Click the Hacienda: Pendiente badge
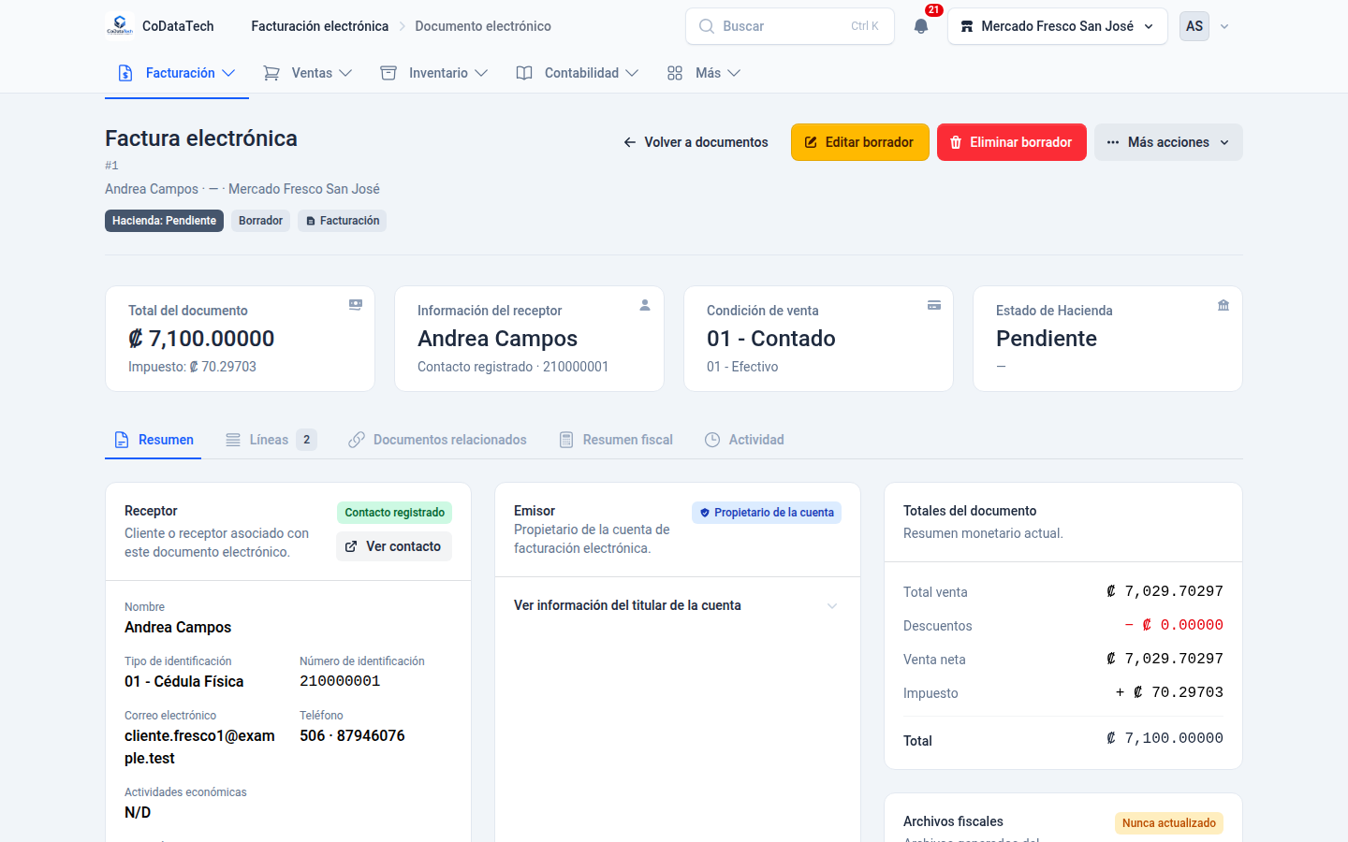The image size is (1348, 842). click(x=164, y=221)
